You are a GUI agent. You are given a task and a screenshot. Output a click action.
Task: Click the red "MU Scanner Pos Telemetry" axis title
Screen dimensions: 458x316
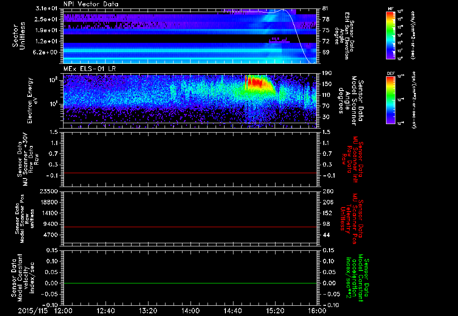[x=352, y=219]
